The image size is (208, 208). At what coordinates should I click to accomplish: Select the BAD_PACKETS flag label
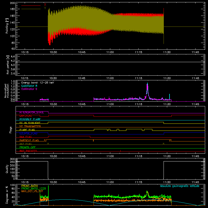coord(28,151)
